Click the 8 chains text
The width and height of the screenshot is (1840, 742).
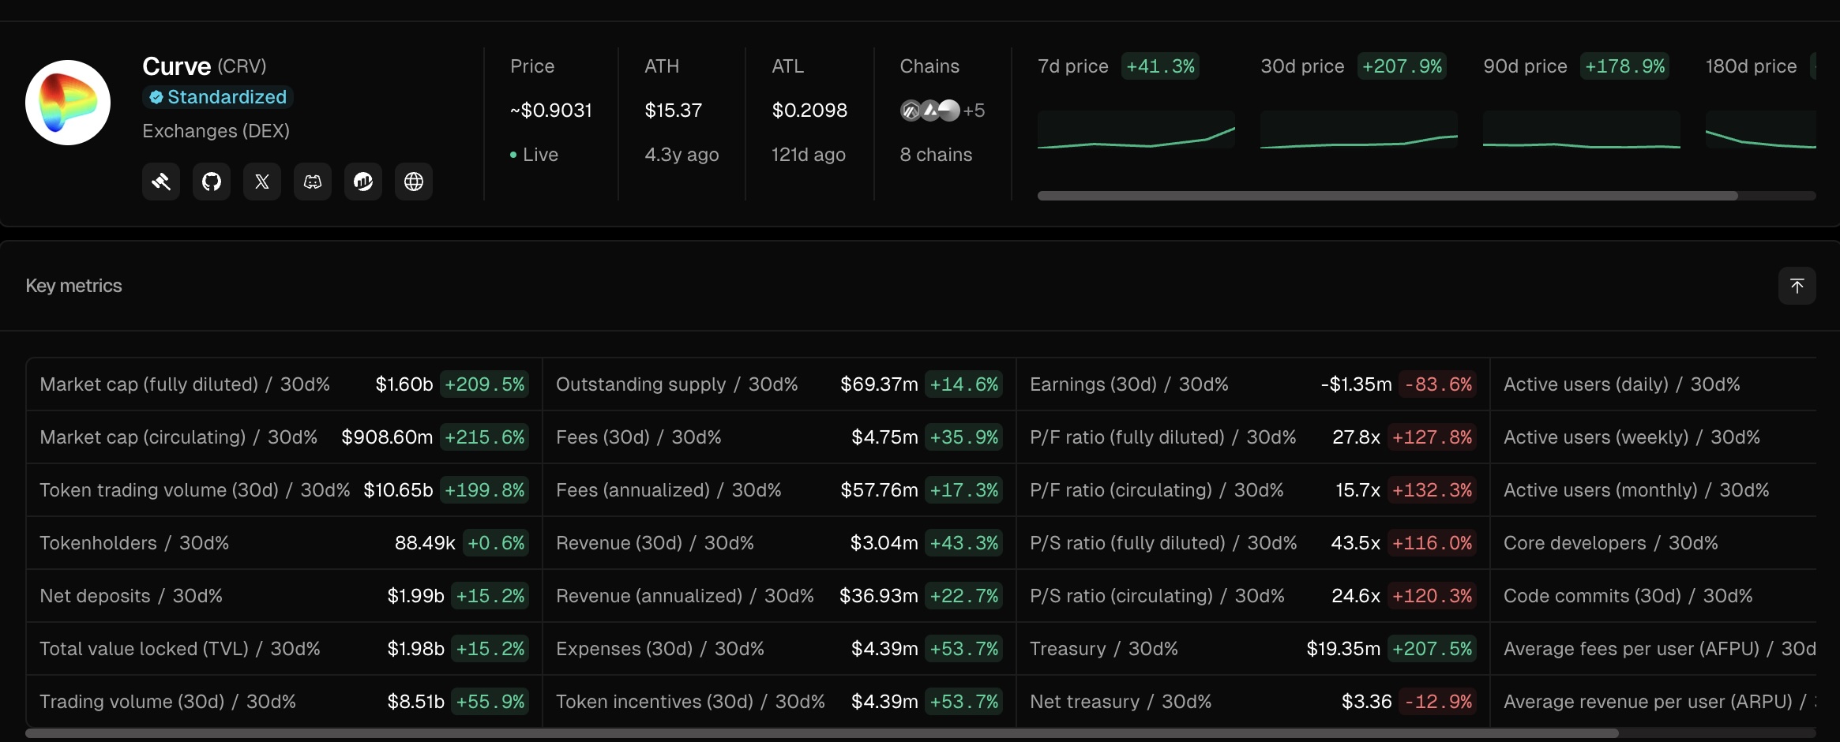click(937, 155)
